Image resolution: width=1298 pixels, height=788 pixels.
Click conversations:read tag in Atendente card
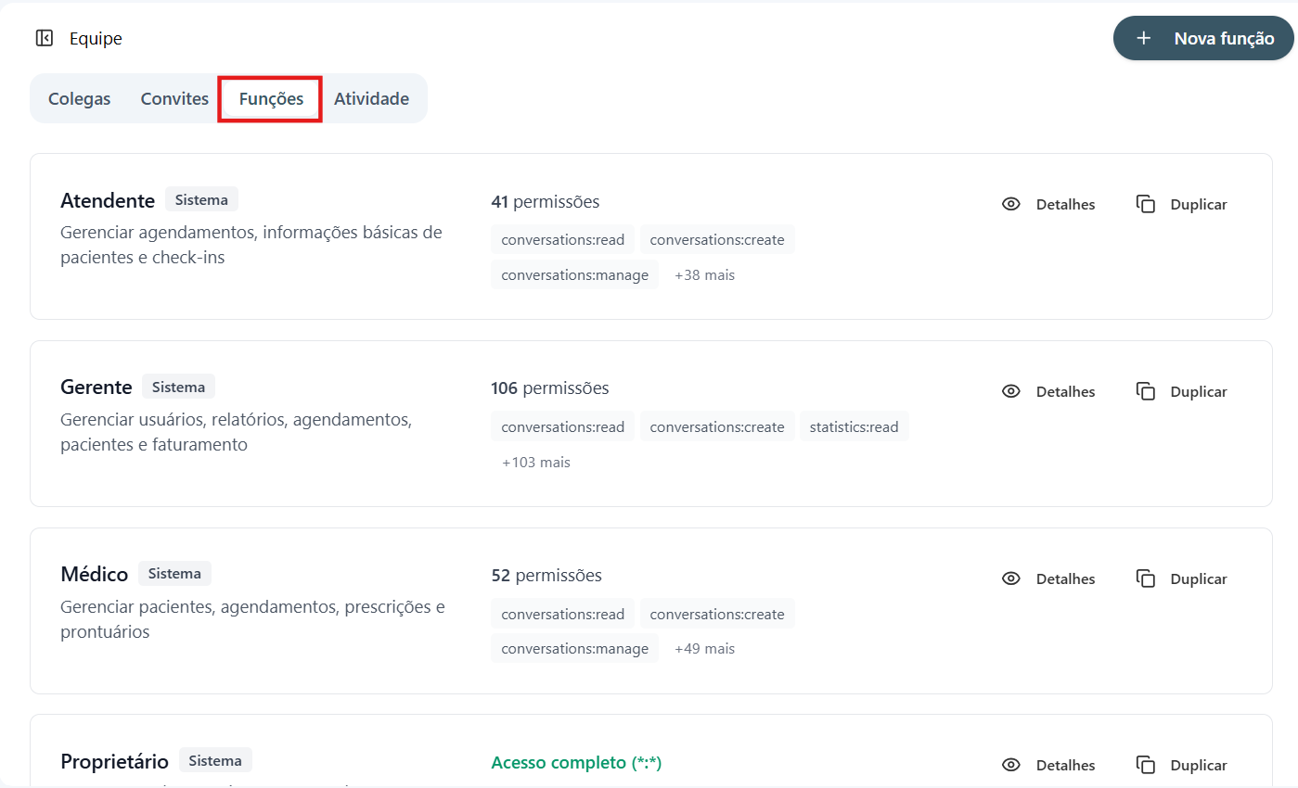[x=563, y=239]
